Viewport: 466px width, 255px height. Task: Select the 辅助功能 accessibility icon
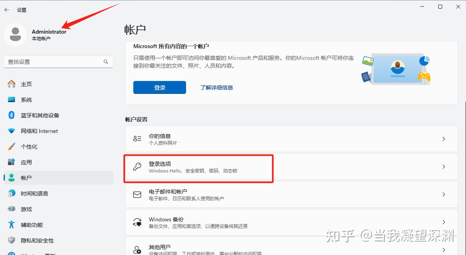11,225
